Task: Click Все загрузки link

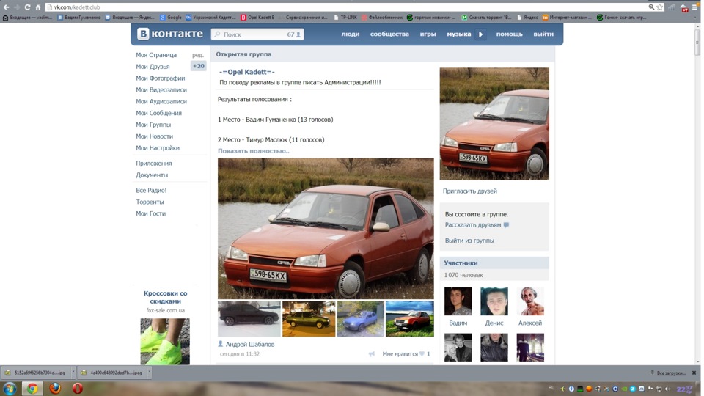Action: click(671, 373)
